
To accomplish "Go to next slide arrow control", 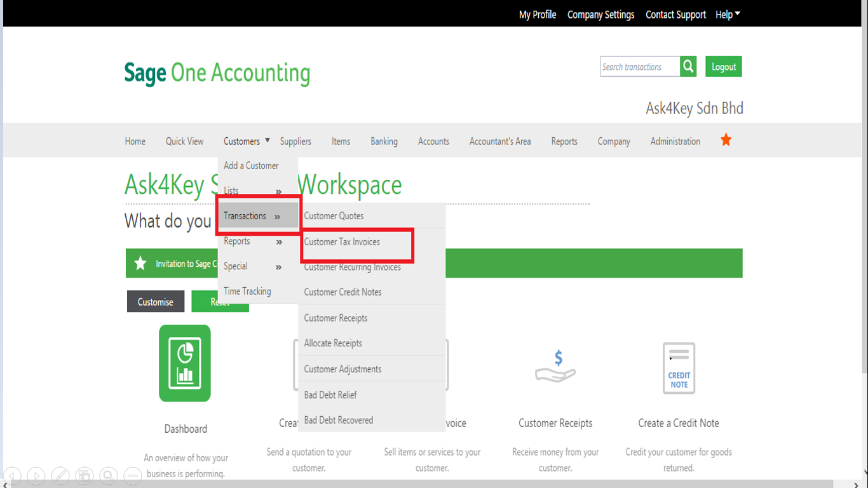I will tap(36, 475).
